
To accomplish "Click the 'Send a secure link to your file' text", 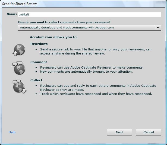I will (x=96, y=51).
